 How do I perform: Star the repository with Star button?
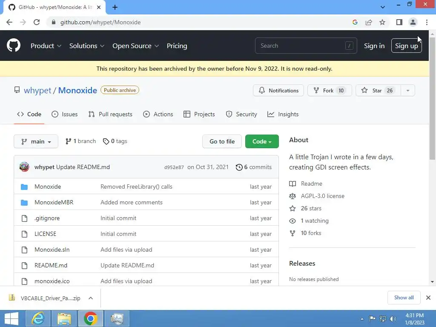pyautogui.click(x=379, y=90)
